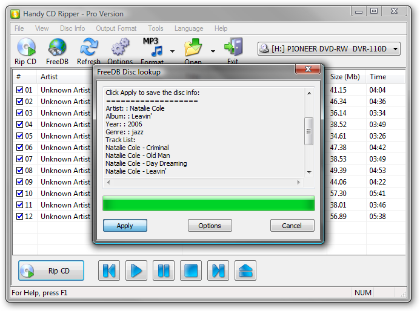Toggle track 12 checkbox
This screenshot has width=420, height=311.
19,217
